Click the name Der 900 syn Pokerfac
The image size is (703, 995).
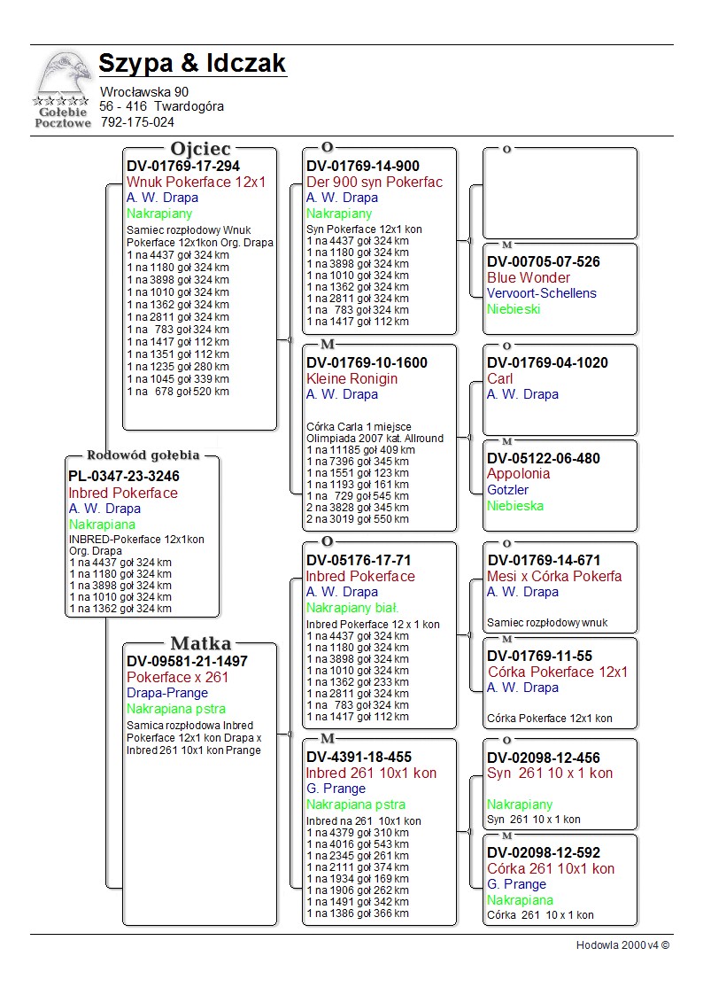375,183
